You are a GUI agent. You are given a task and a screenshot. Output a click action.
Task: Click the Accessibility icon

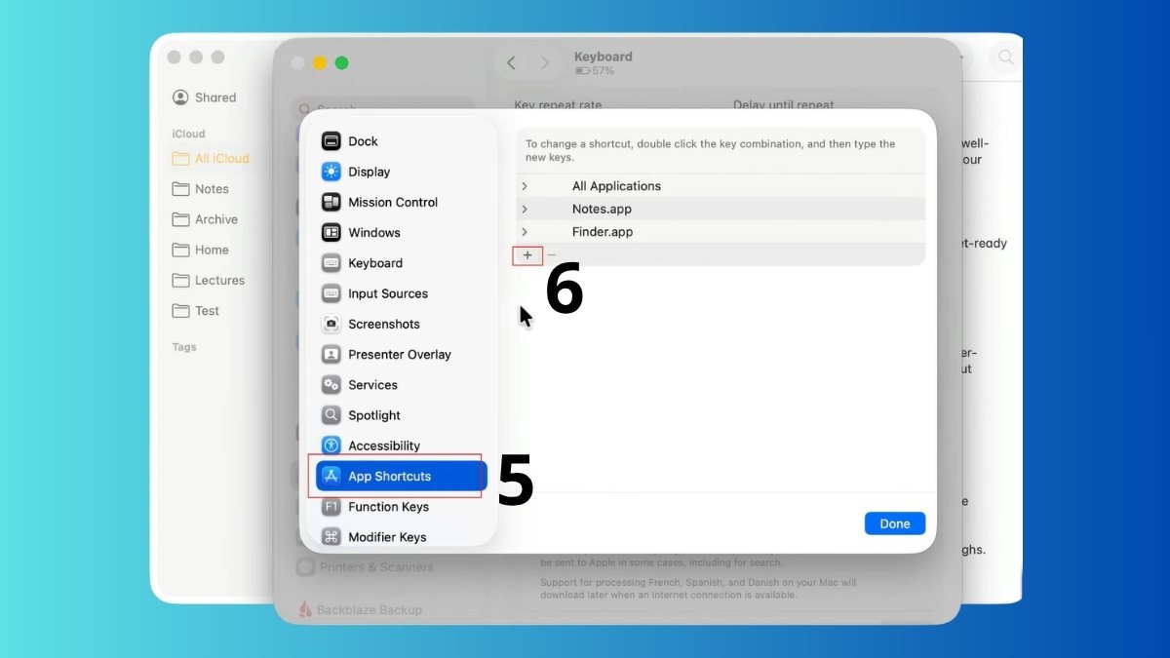331,445
